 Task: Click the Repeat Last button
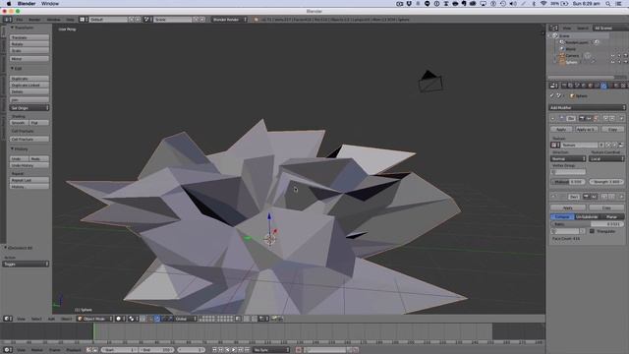tap(29, 180)
